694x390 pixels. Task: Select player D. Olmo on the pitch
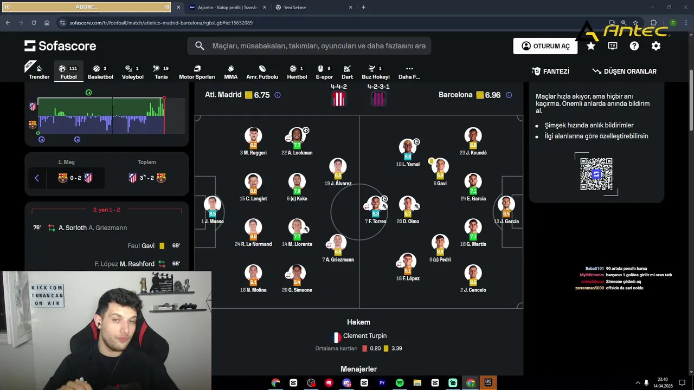point(408,210)
